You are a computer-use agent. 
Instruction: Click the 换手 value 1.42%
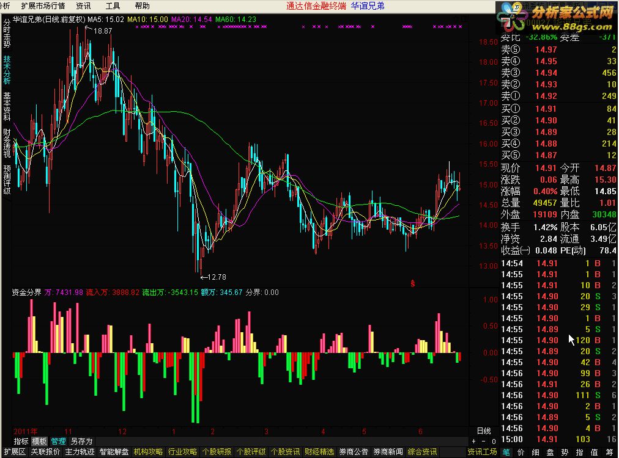[x=545, y=227]
